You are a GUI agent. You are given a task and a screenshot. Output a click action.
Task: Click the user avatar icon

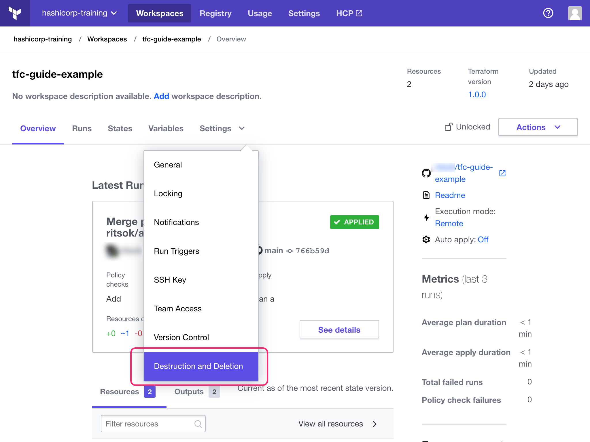tap(575, 13)
